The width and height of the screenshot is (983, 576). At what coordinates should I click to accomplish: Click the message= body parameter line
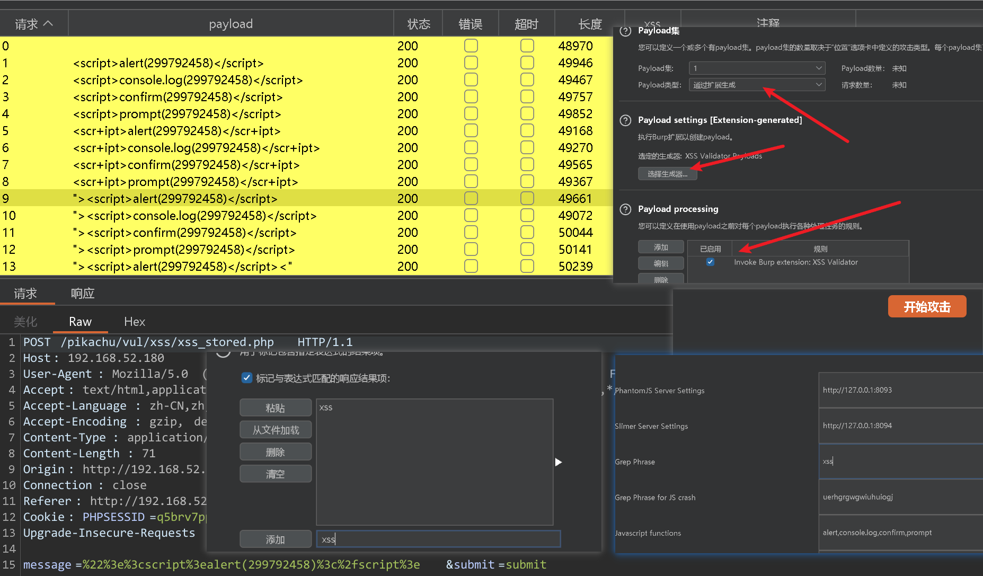(285, 565)
